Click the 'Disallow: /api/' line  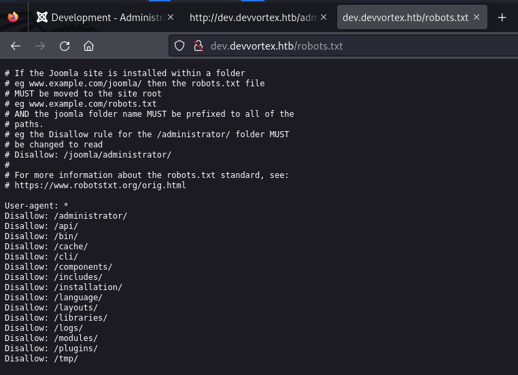41,226
